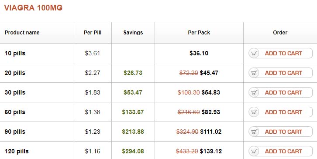Click cart icon for 30 pills row
The width and height of the screenshot is (317, 159).
(254, 93)
